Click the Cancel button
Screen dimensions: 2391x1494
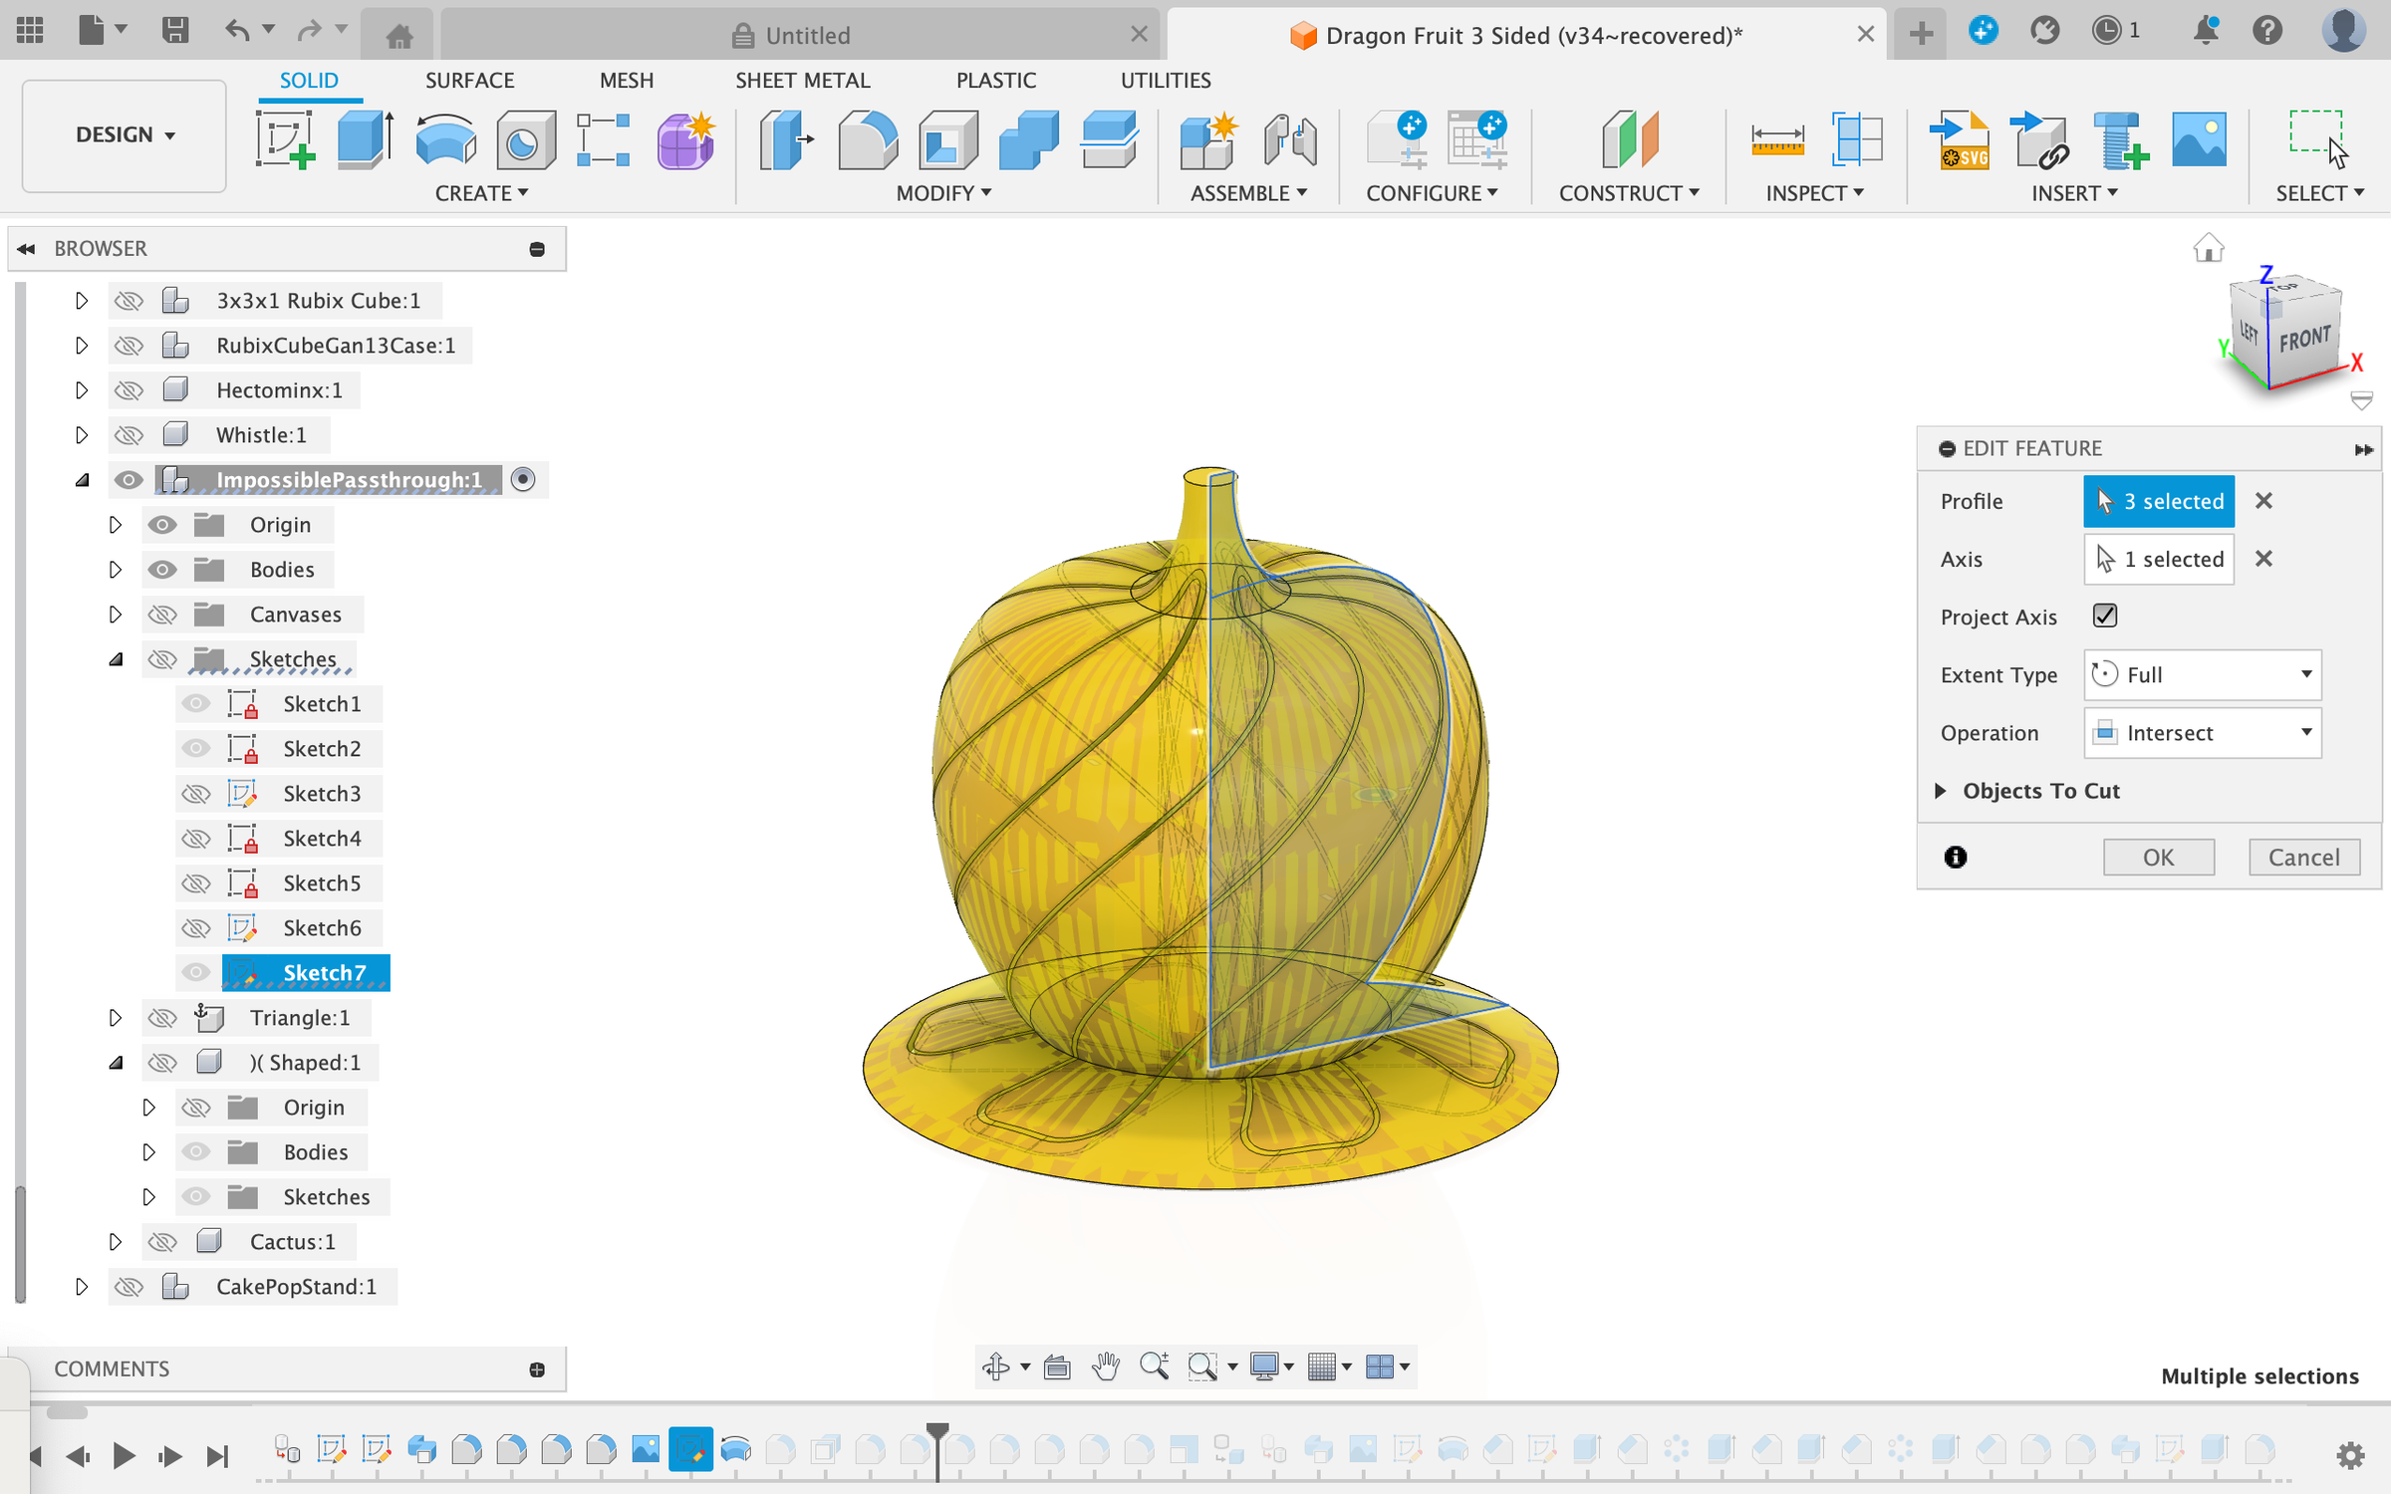coord(2303,858)
